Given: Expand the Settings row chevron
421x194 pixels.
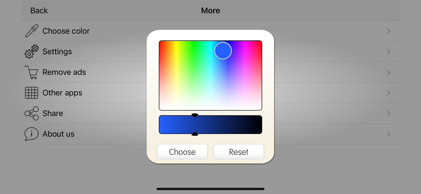Looking at the screenshot, I should click(389, 52).
